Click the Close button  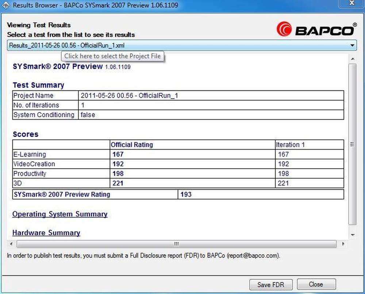coord(316,284)
